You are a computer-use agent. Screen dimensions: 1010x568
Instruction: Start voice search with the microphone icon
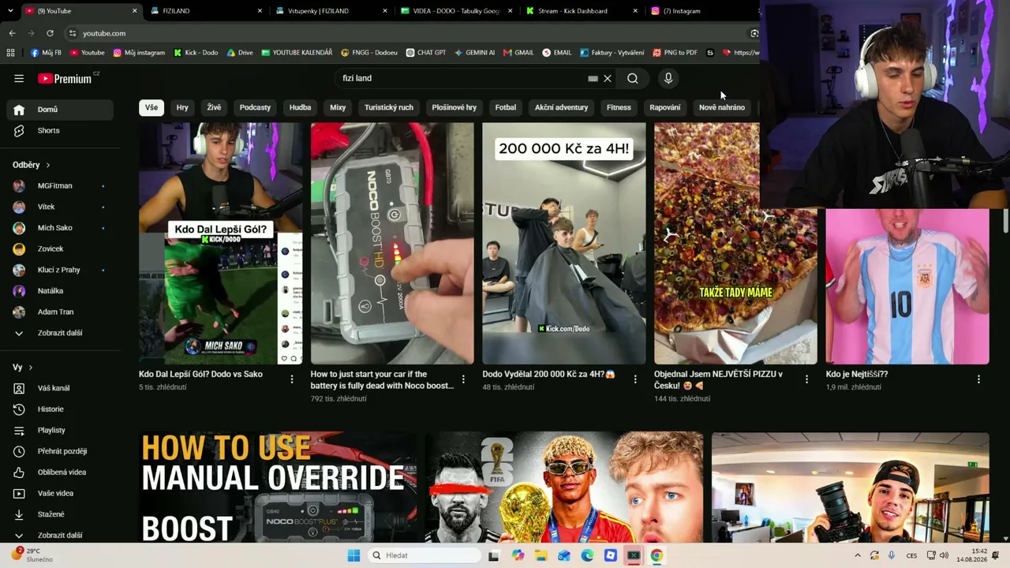click(668, 78)
